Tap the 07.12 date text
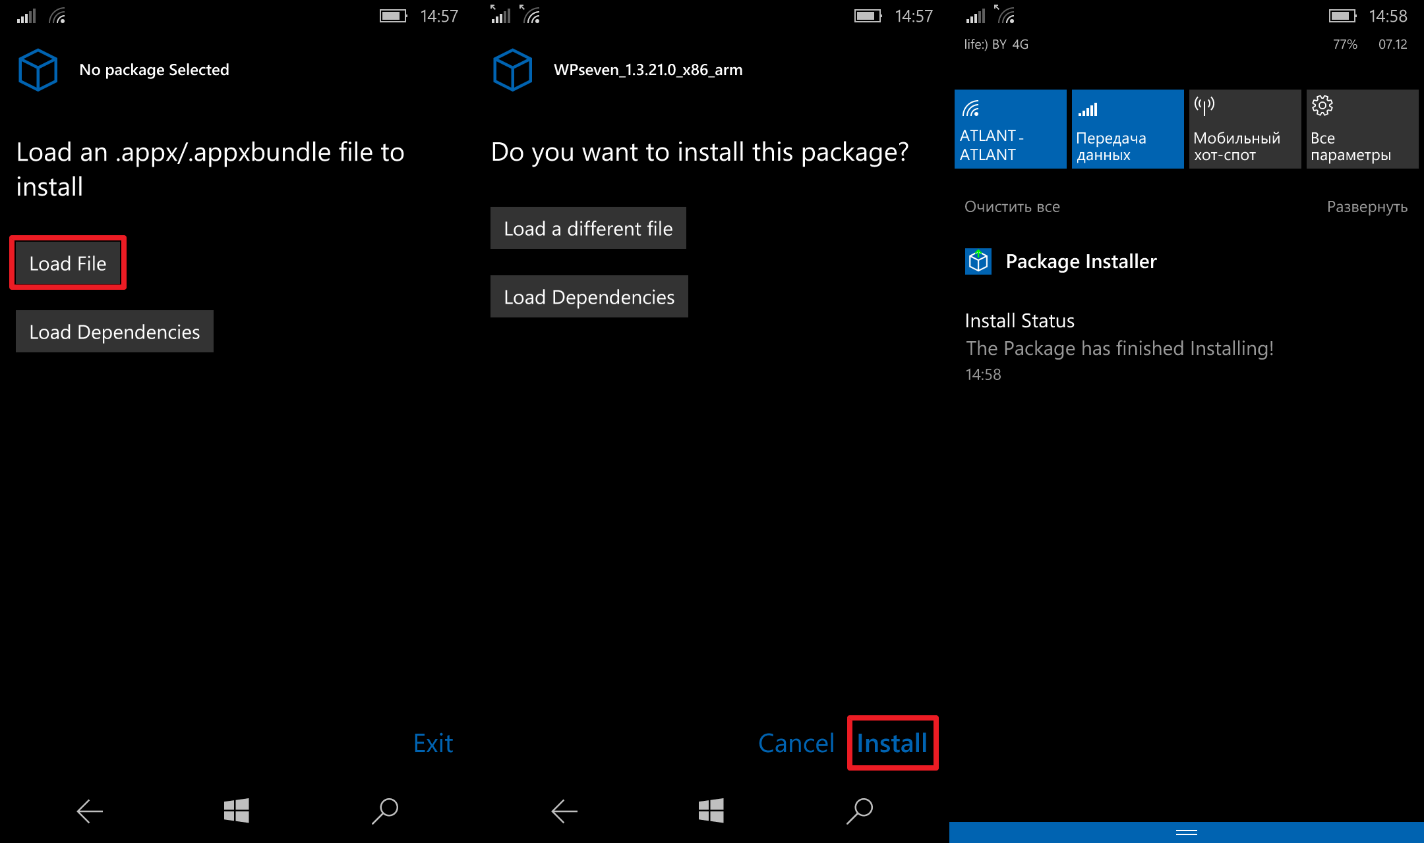Viewport: 1424px width, 843px height. click(1393, 44)
